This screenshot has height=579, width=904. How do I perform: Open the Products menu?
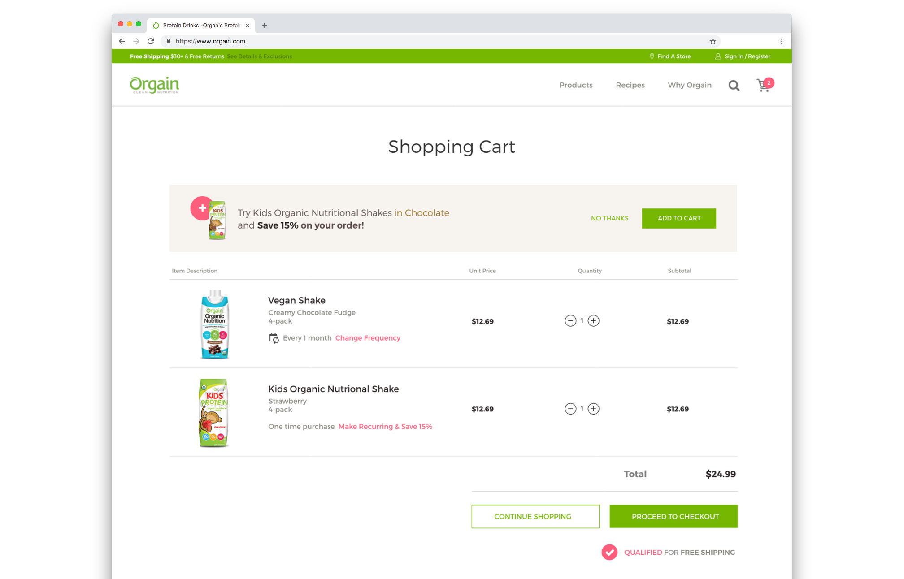[576, 85]
